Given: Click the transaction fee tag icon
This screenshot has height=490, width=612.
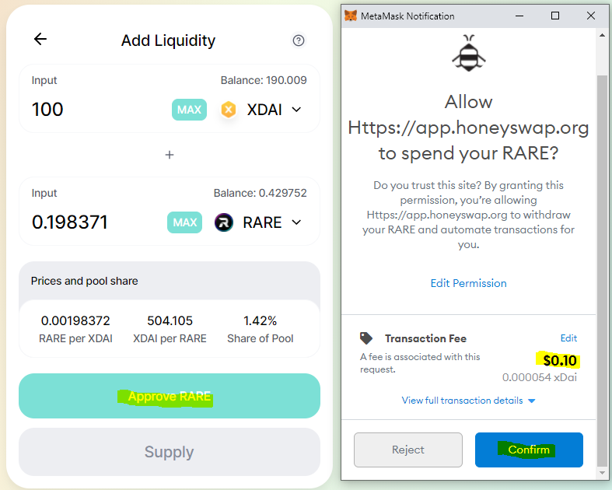Looking at the screenshot, I should coord(366,338).
